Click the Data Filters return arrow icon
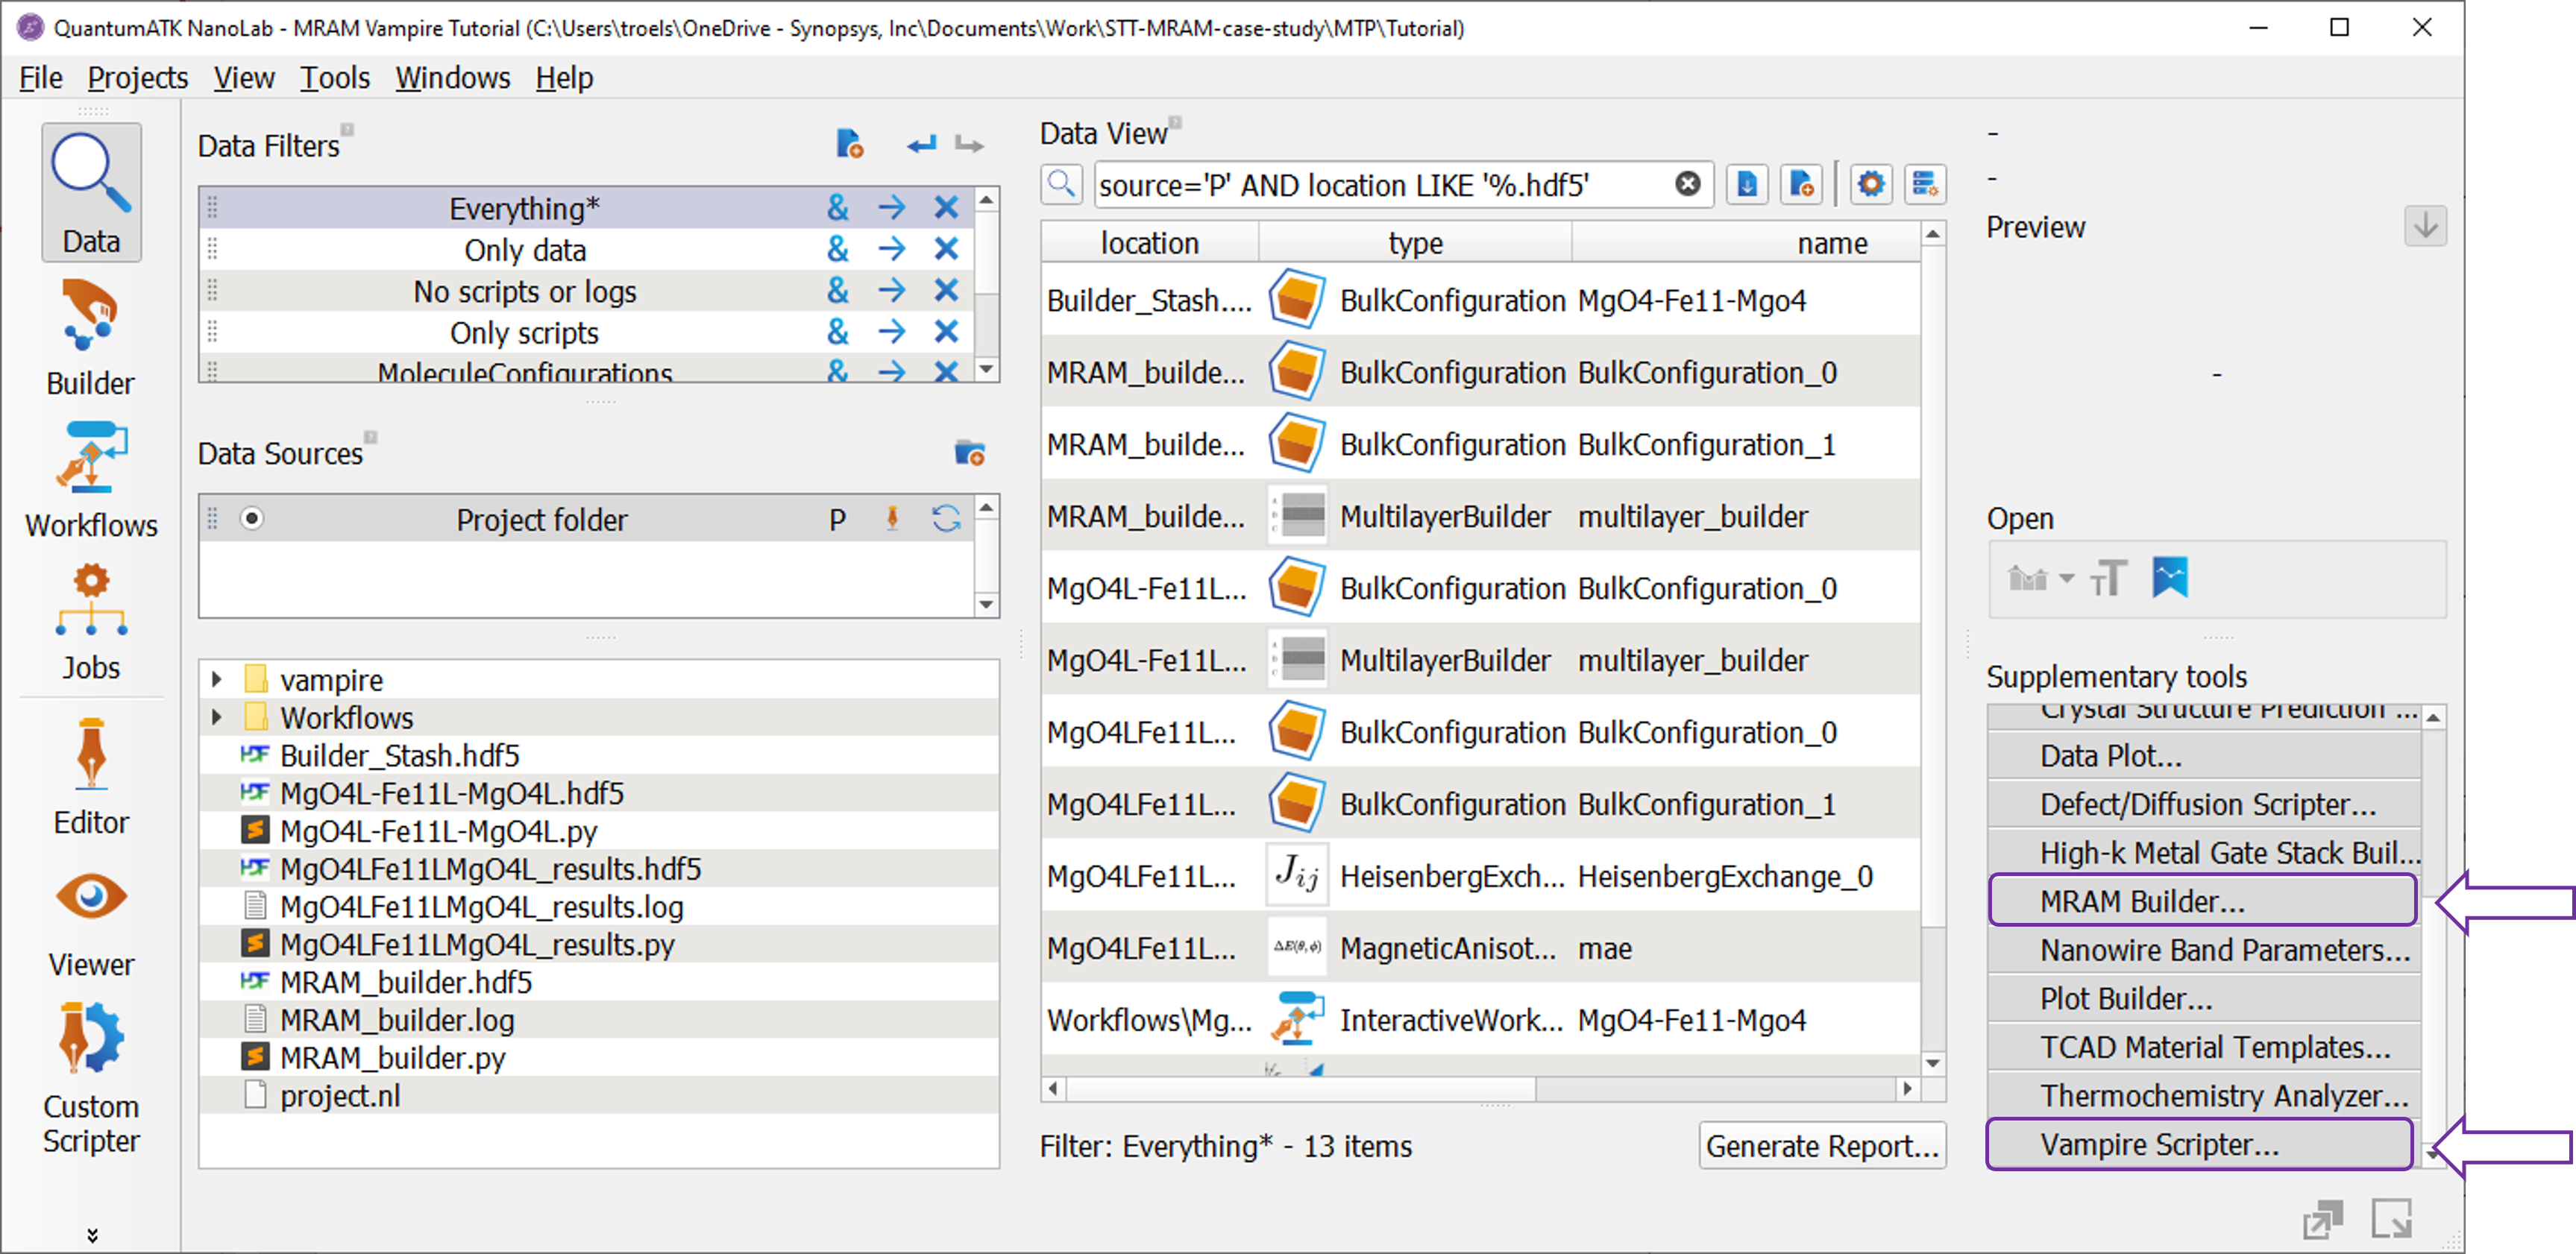This screenshot has width=2576, height=1254. (922, 145)
